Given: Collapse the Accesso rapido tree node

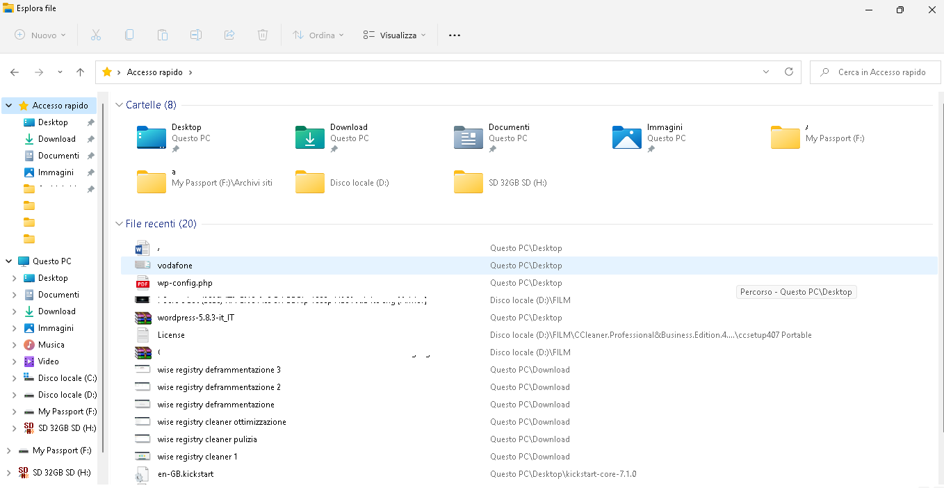Looking at the screenshot, I should click(x=9, y=106).
